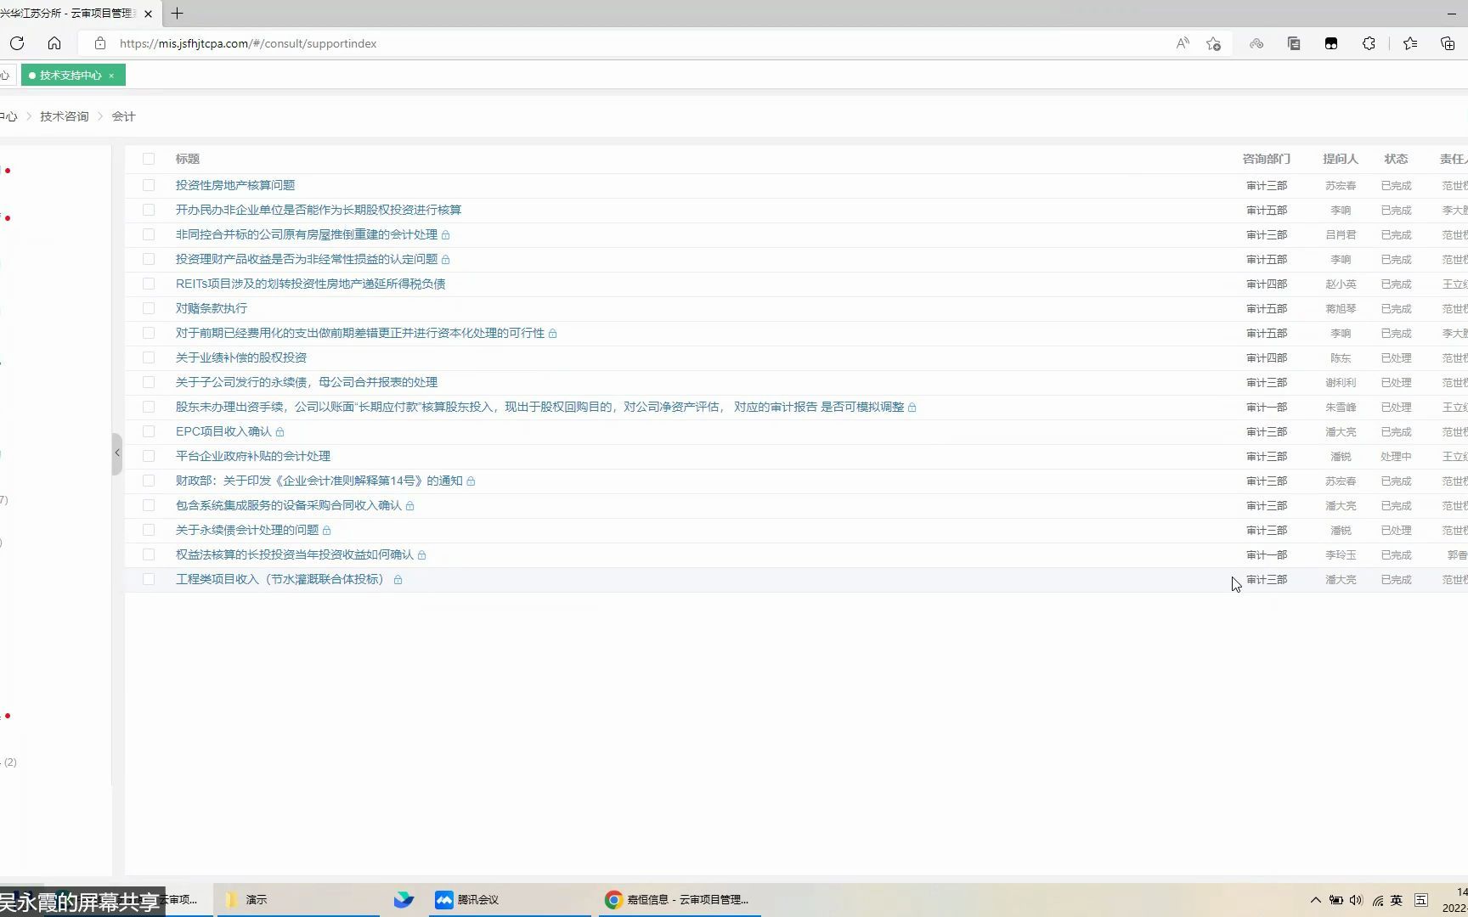Close the browser tab 云审项目管理
Image resolution: width=1468 pixels, height=917 pixels.
point(149,14)
